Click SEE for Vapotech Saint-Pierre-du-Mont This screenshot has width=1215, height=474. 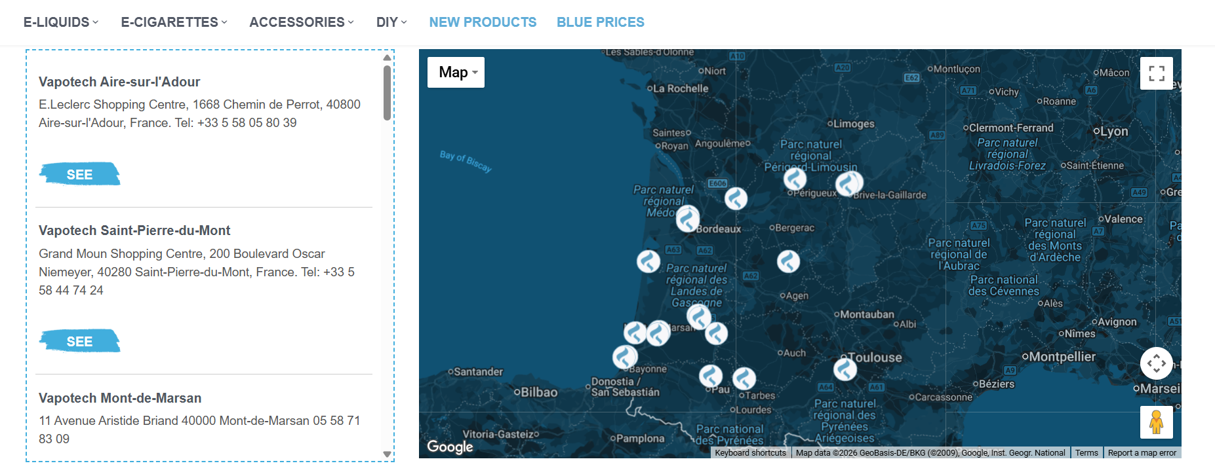(x=80, y=341)
